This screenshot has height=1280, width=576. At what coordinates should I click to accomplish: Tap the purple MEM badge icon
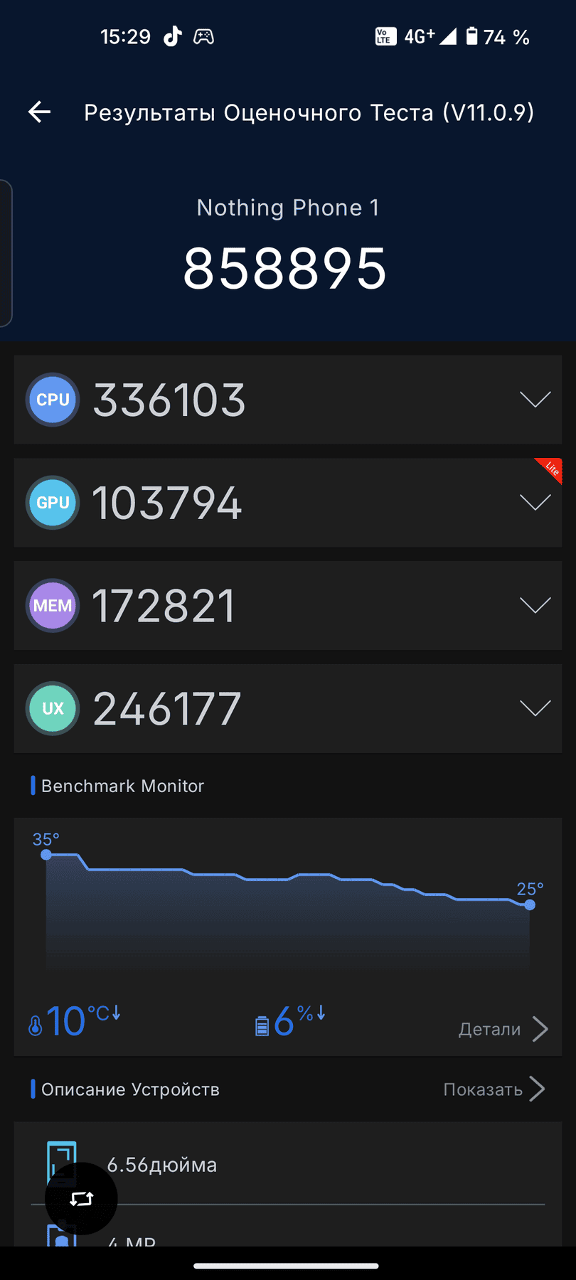[x=53, y=606]
